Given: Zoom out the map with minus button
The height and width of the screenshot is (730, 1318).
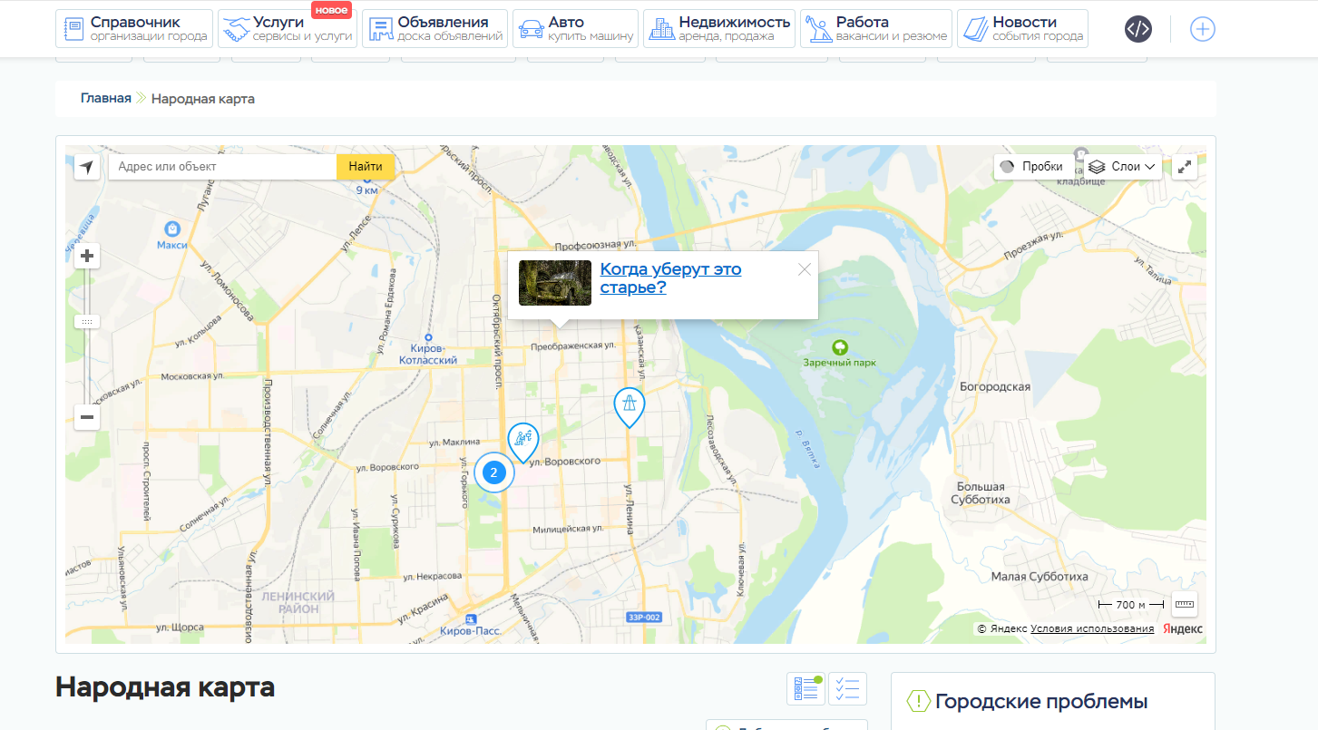Looking at the screenshot, I should click(x=87, y=417).
